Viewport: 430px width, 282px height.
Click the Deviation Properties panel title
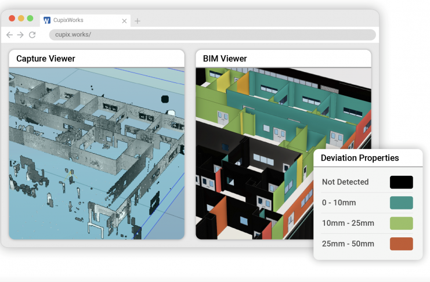click(360, 158)
